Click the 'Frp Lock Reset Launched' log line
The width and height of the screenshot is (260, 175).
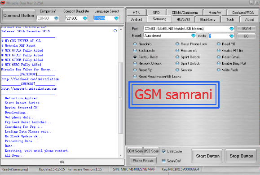(x=28, y=122)
